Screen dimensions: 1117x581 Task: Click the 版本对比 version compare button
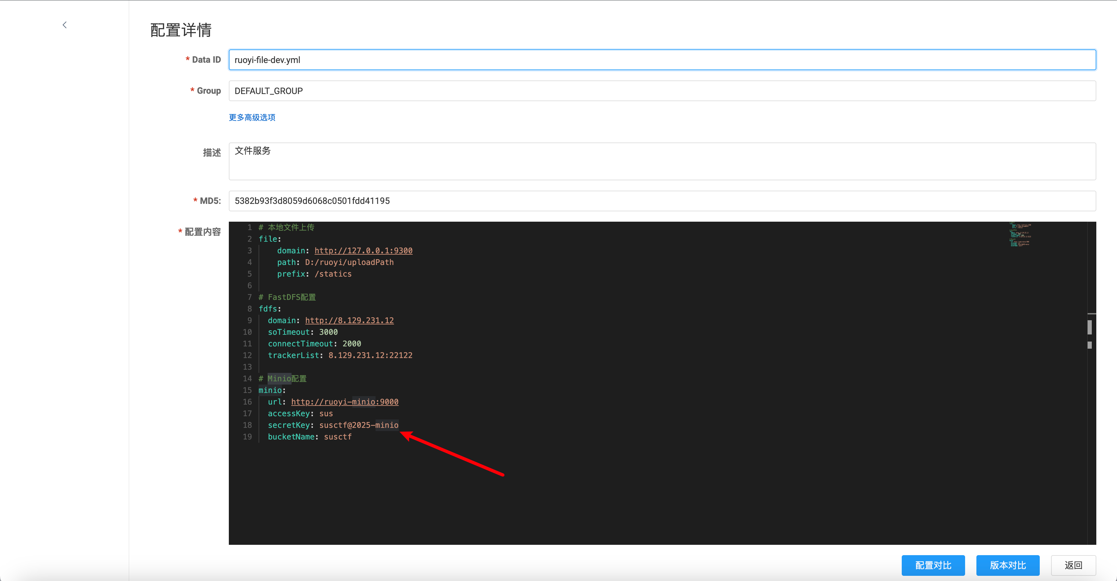[x=1007, y=565]
